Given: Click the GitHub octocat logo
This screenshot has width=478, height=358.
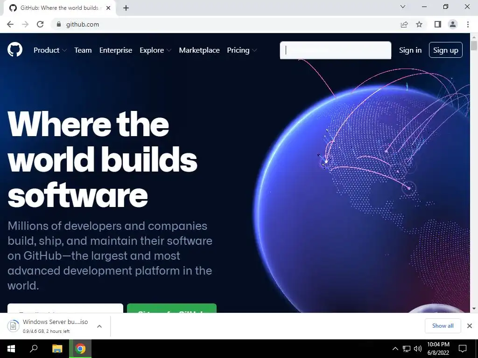Looking at the screenshot, I should (14, 49).
